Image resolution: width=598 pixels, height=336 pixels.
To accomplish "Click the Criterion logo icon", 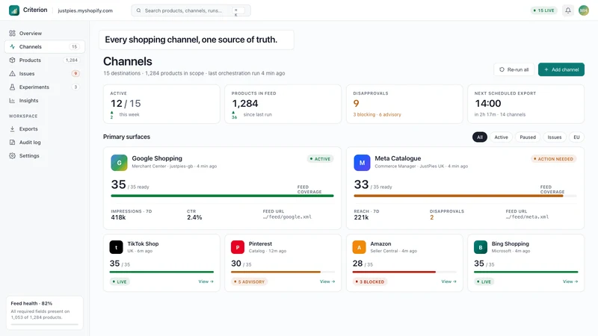I will point(14,10).
